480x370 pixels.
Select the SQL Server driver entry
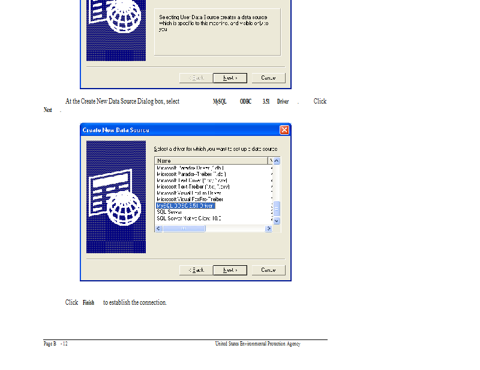click(169, 212)
